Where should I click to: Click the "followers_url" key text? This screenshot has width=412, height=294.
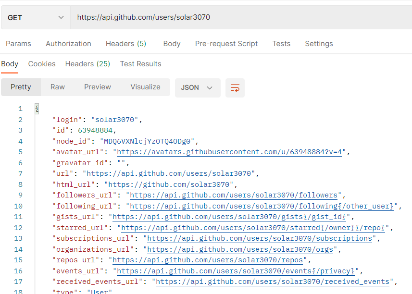click(84, 195)
